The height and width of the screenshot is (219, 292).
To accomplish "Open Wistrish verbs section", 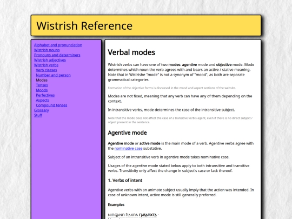I will (46, 65).
